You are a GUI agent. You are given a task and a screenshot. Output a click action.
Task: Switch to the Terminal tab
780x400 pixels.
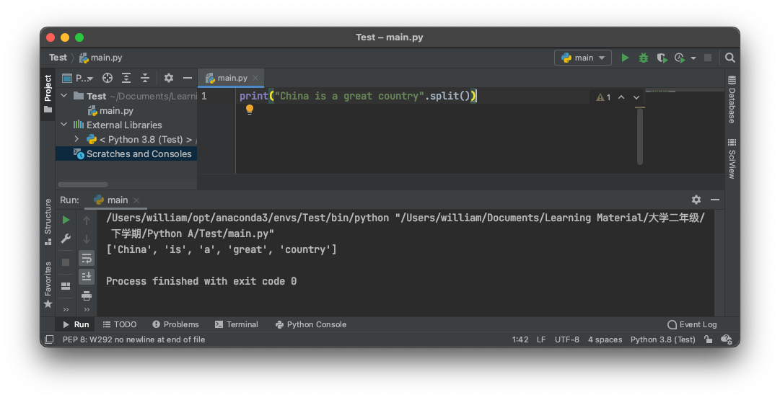pyautogui.click(x=236, y=324)
